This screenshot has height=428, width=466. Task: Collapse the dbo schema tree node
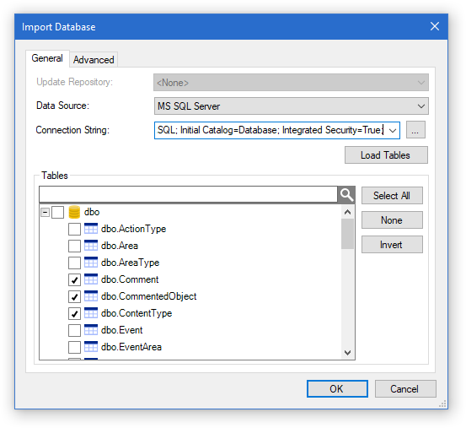click(x=45, y=212)
